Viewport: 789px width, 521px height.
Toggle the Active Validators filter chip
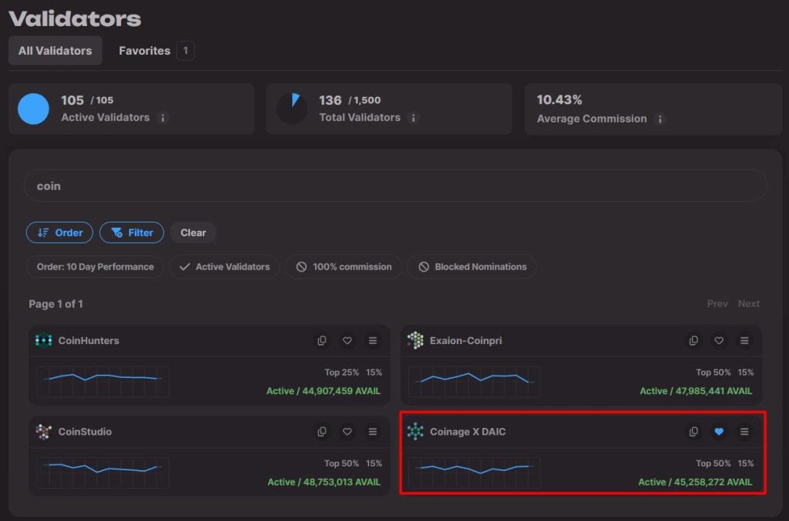coord(224,267)
